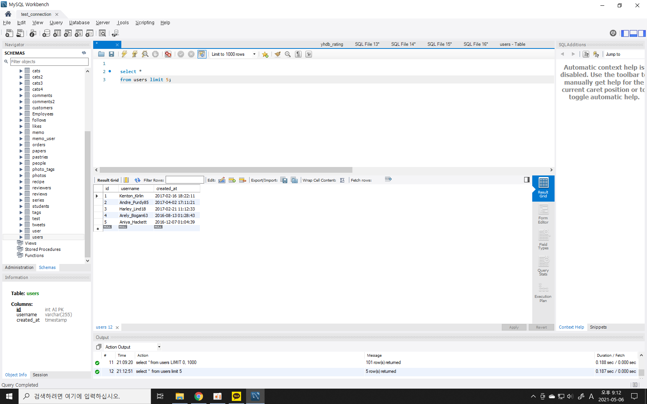Viewport: 647px width, 404px height.
Task: Reconnect to DBMS icon
Action: pyautogui.click(x=115, y=33)
